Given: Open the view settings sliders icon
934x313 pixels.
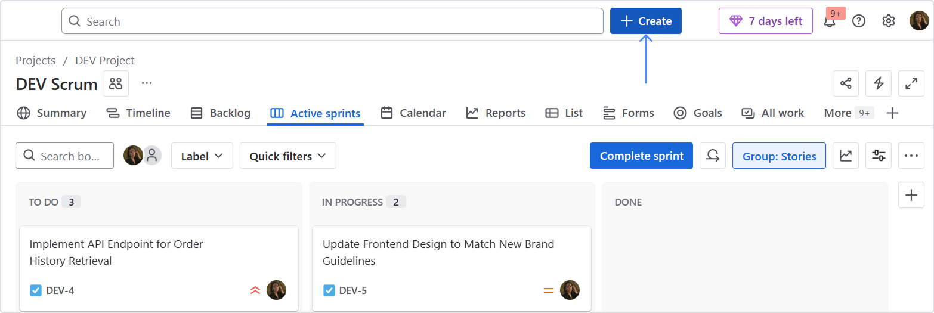Looking at the screenshot, I should pyautogui.click(x=879, y=156).
